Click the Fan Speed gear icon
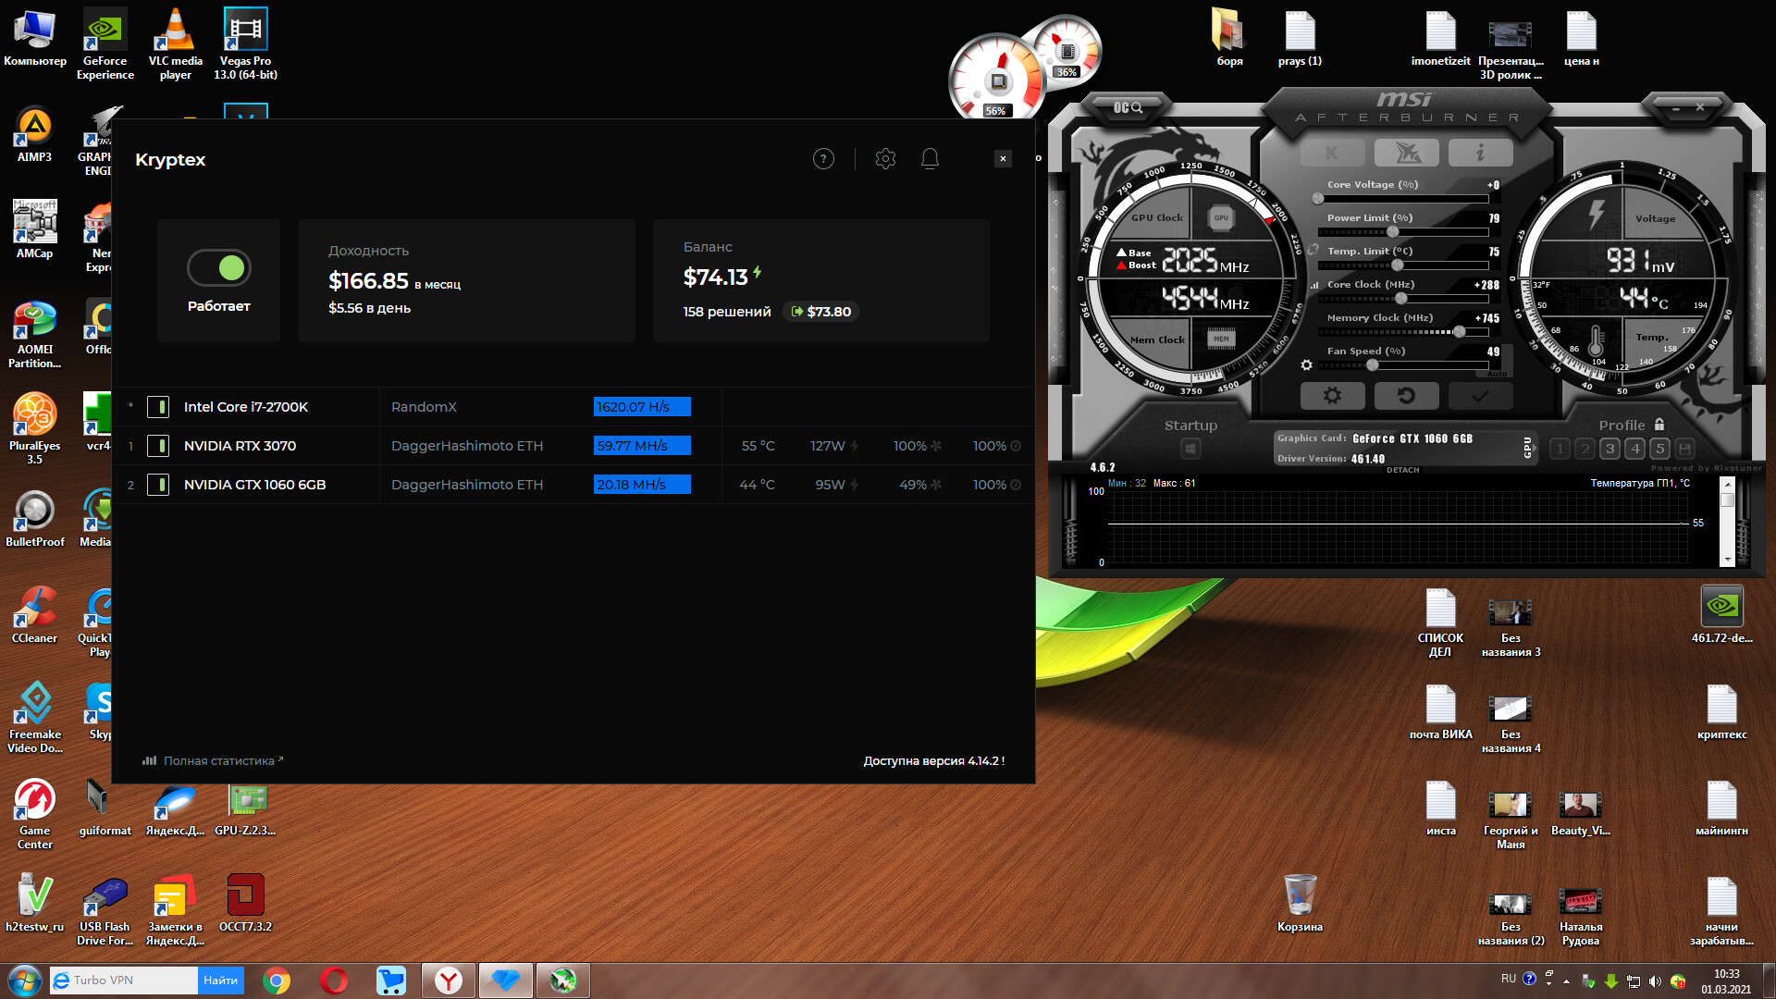This screenshot has width=1776, height=999. pyautogui.click(x=1306, y=365)
